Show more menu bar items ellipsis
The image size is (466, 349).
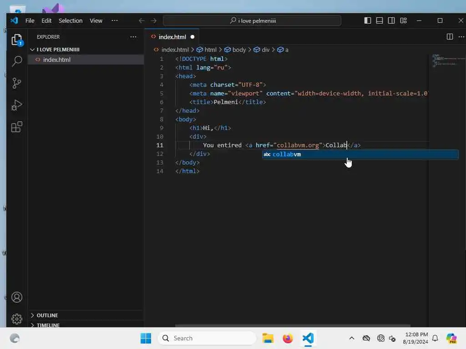pos(114,20)
